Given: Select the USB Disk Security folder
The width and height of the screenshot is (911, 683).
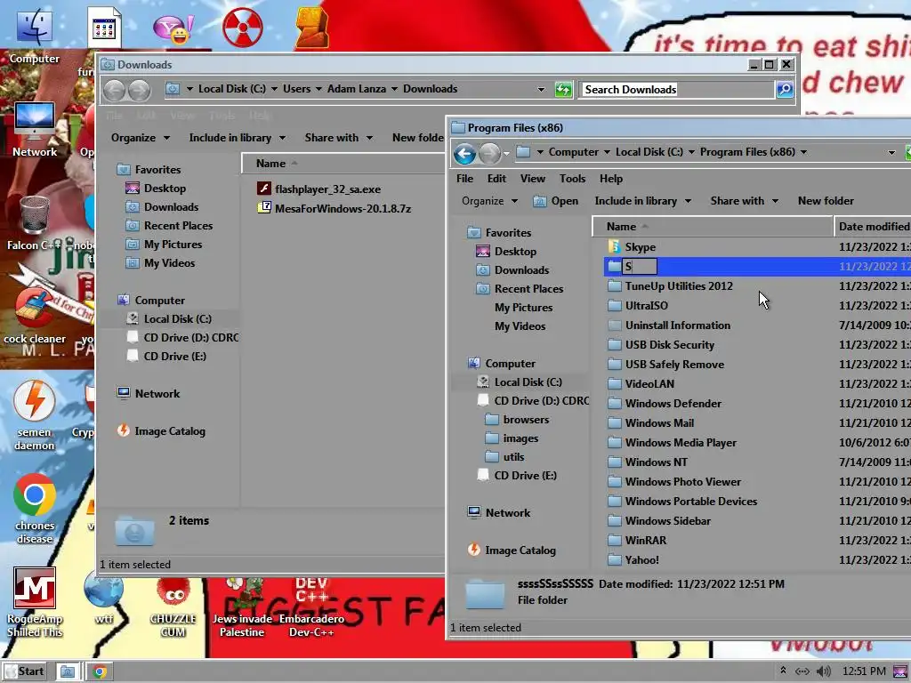Looking at the screenshot, I should pyautogui.click(x=669, y=344).
